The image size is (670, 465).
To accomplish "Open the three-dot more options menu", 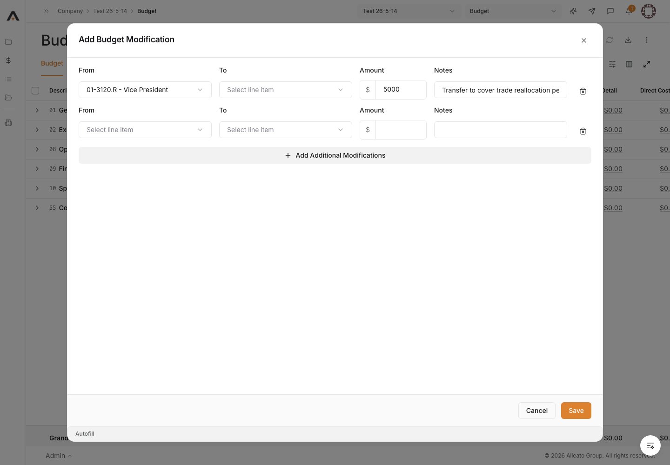I will 647,40.
